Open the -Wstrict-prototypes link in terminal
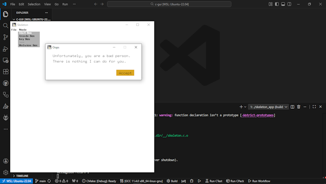The image size is (326, 184). click(257, 115)
